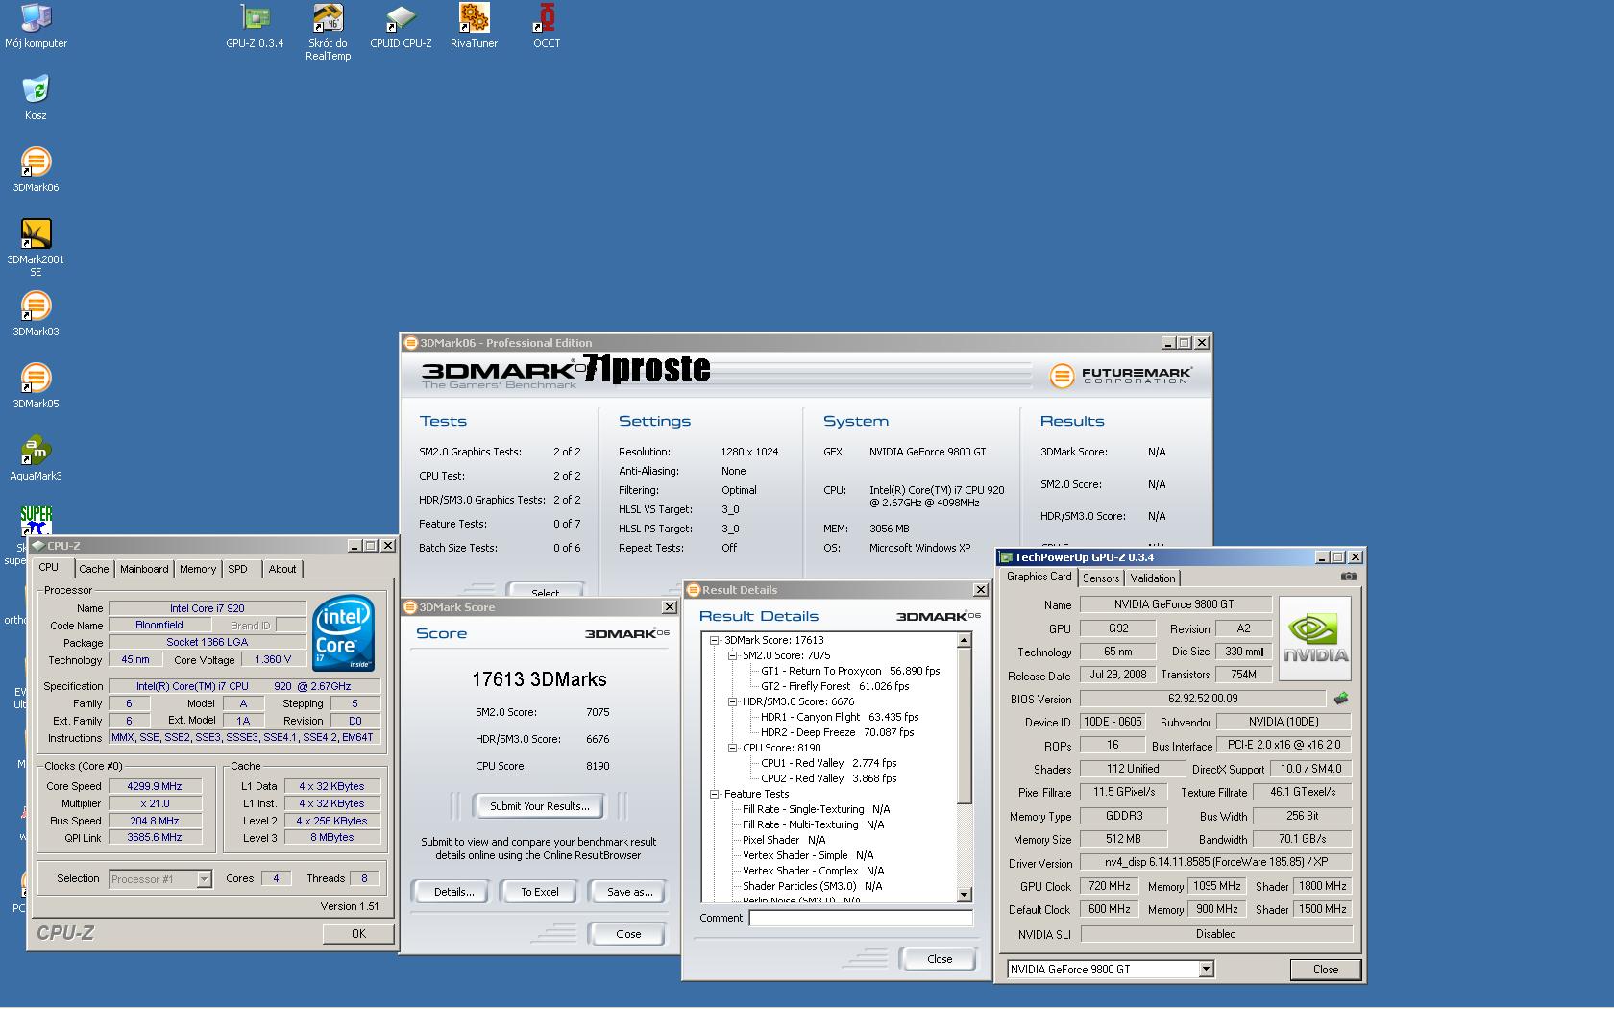Click the BIOS save chip icon in GPU-Z
Viewport: 1614px width, 1009px height.
click(x=1341, y=699)
